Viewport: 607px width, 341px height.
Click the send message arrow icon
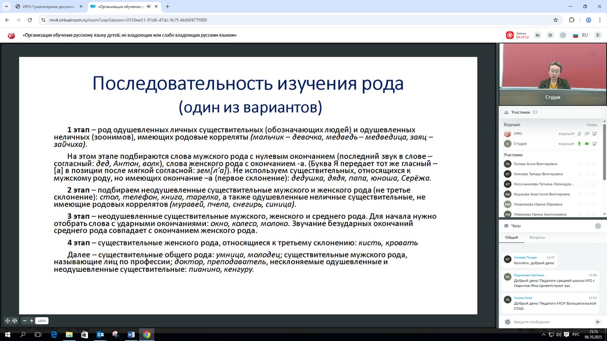pos(598,322)
